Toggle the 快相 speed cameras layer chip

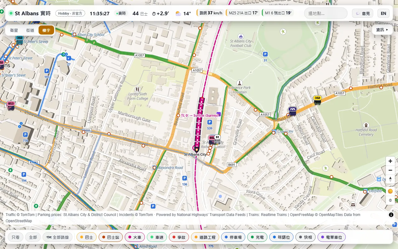click(305, 237)
